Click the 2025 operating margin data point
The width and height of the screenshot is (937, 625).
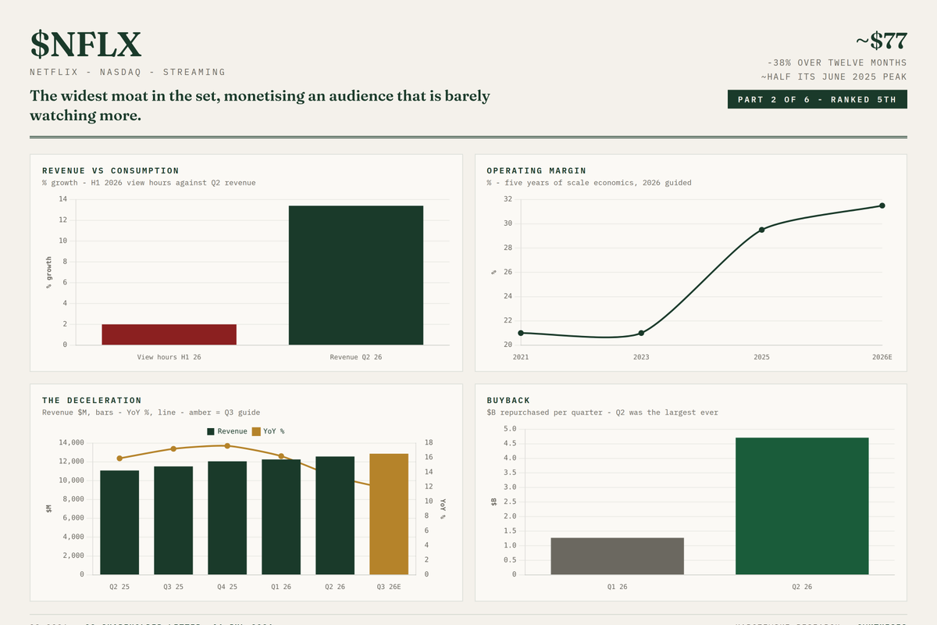[x=761, y=230]
